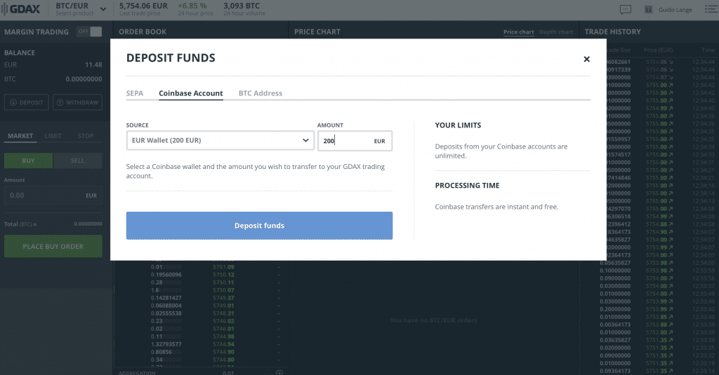Screen dimensions: 719x375
Task: Click the Deposit button in balance panel
Action: click(x=27, y=102)
